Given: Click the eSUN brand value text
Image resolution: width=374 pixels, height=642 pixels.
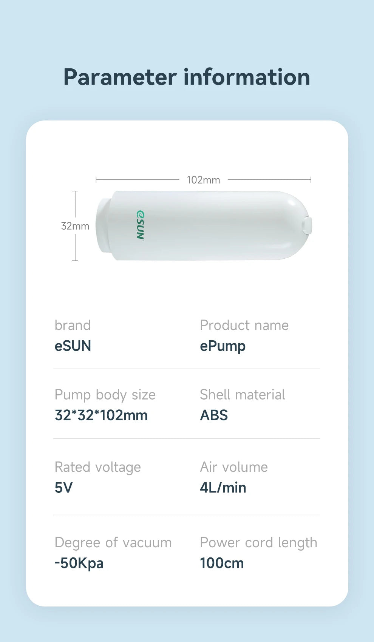Looking at the screenshot, I should pos(73,346).
